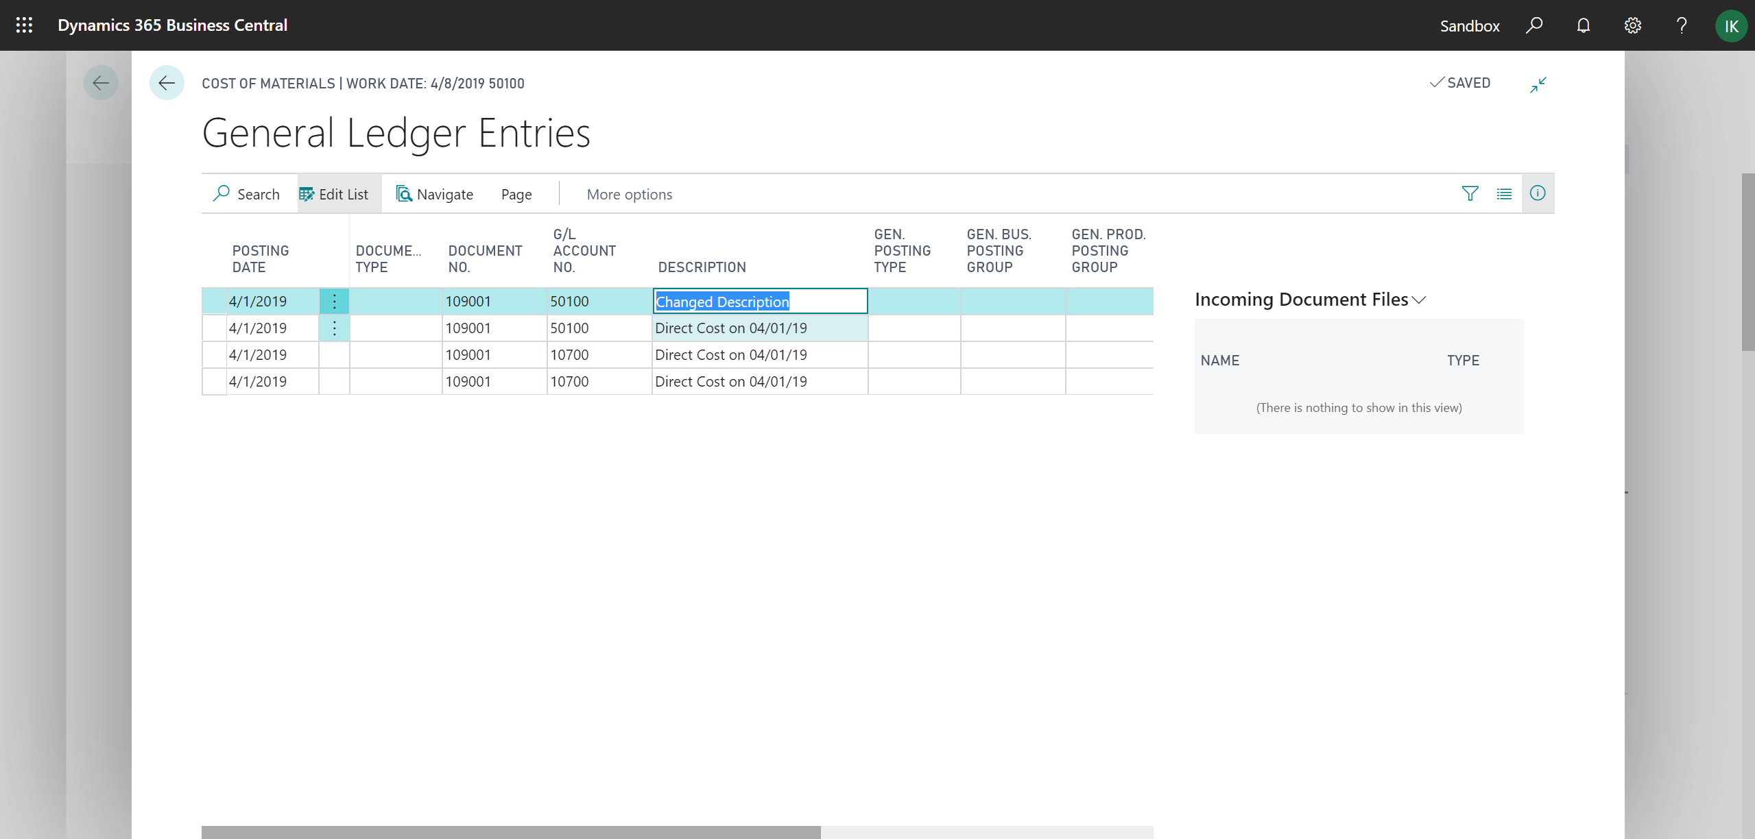Viewport: 1755px width, 839px height.
Task: Open the More options menu
Action: click(628, 194)
